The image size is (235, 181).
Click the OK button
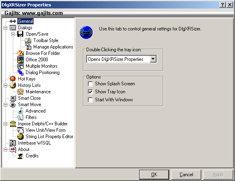154,175
